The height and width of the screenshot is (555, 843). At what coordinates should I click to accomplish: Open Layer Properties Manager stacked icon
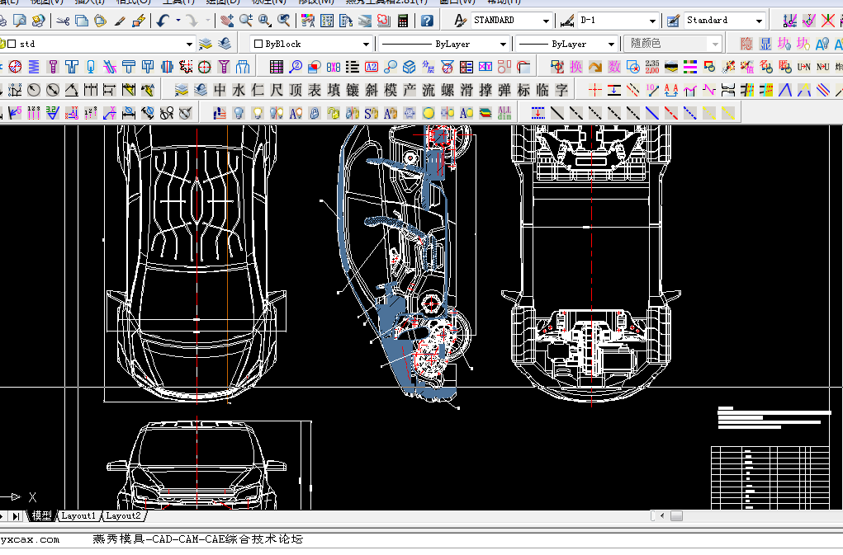point(205,44)
